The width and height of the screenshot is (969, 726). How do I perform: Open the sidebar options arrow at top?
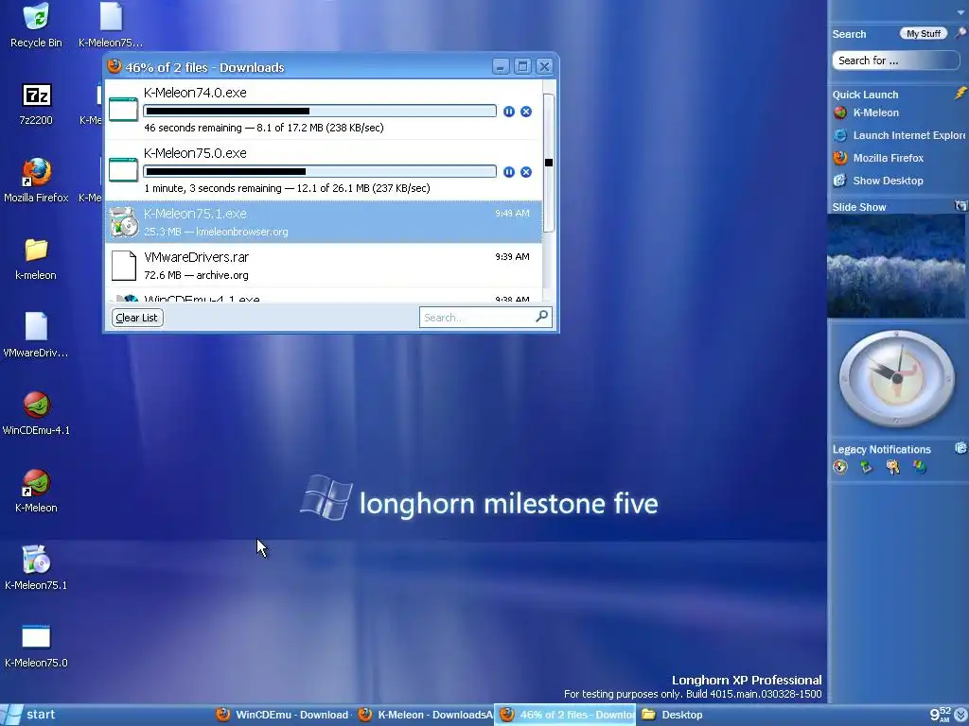pos(960,11)
